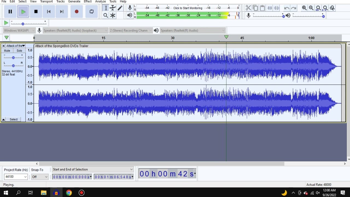Screen dimensions: 350x197
Task: Click Fit selection to width icon
Action: 318,8
